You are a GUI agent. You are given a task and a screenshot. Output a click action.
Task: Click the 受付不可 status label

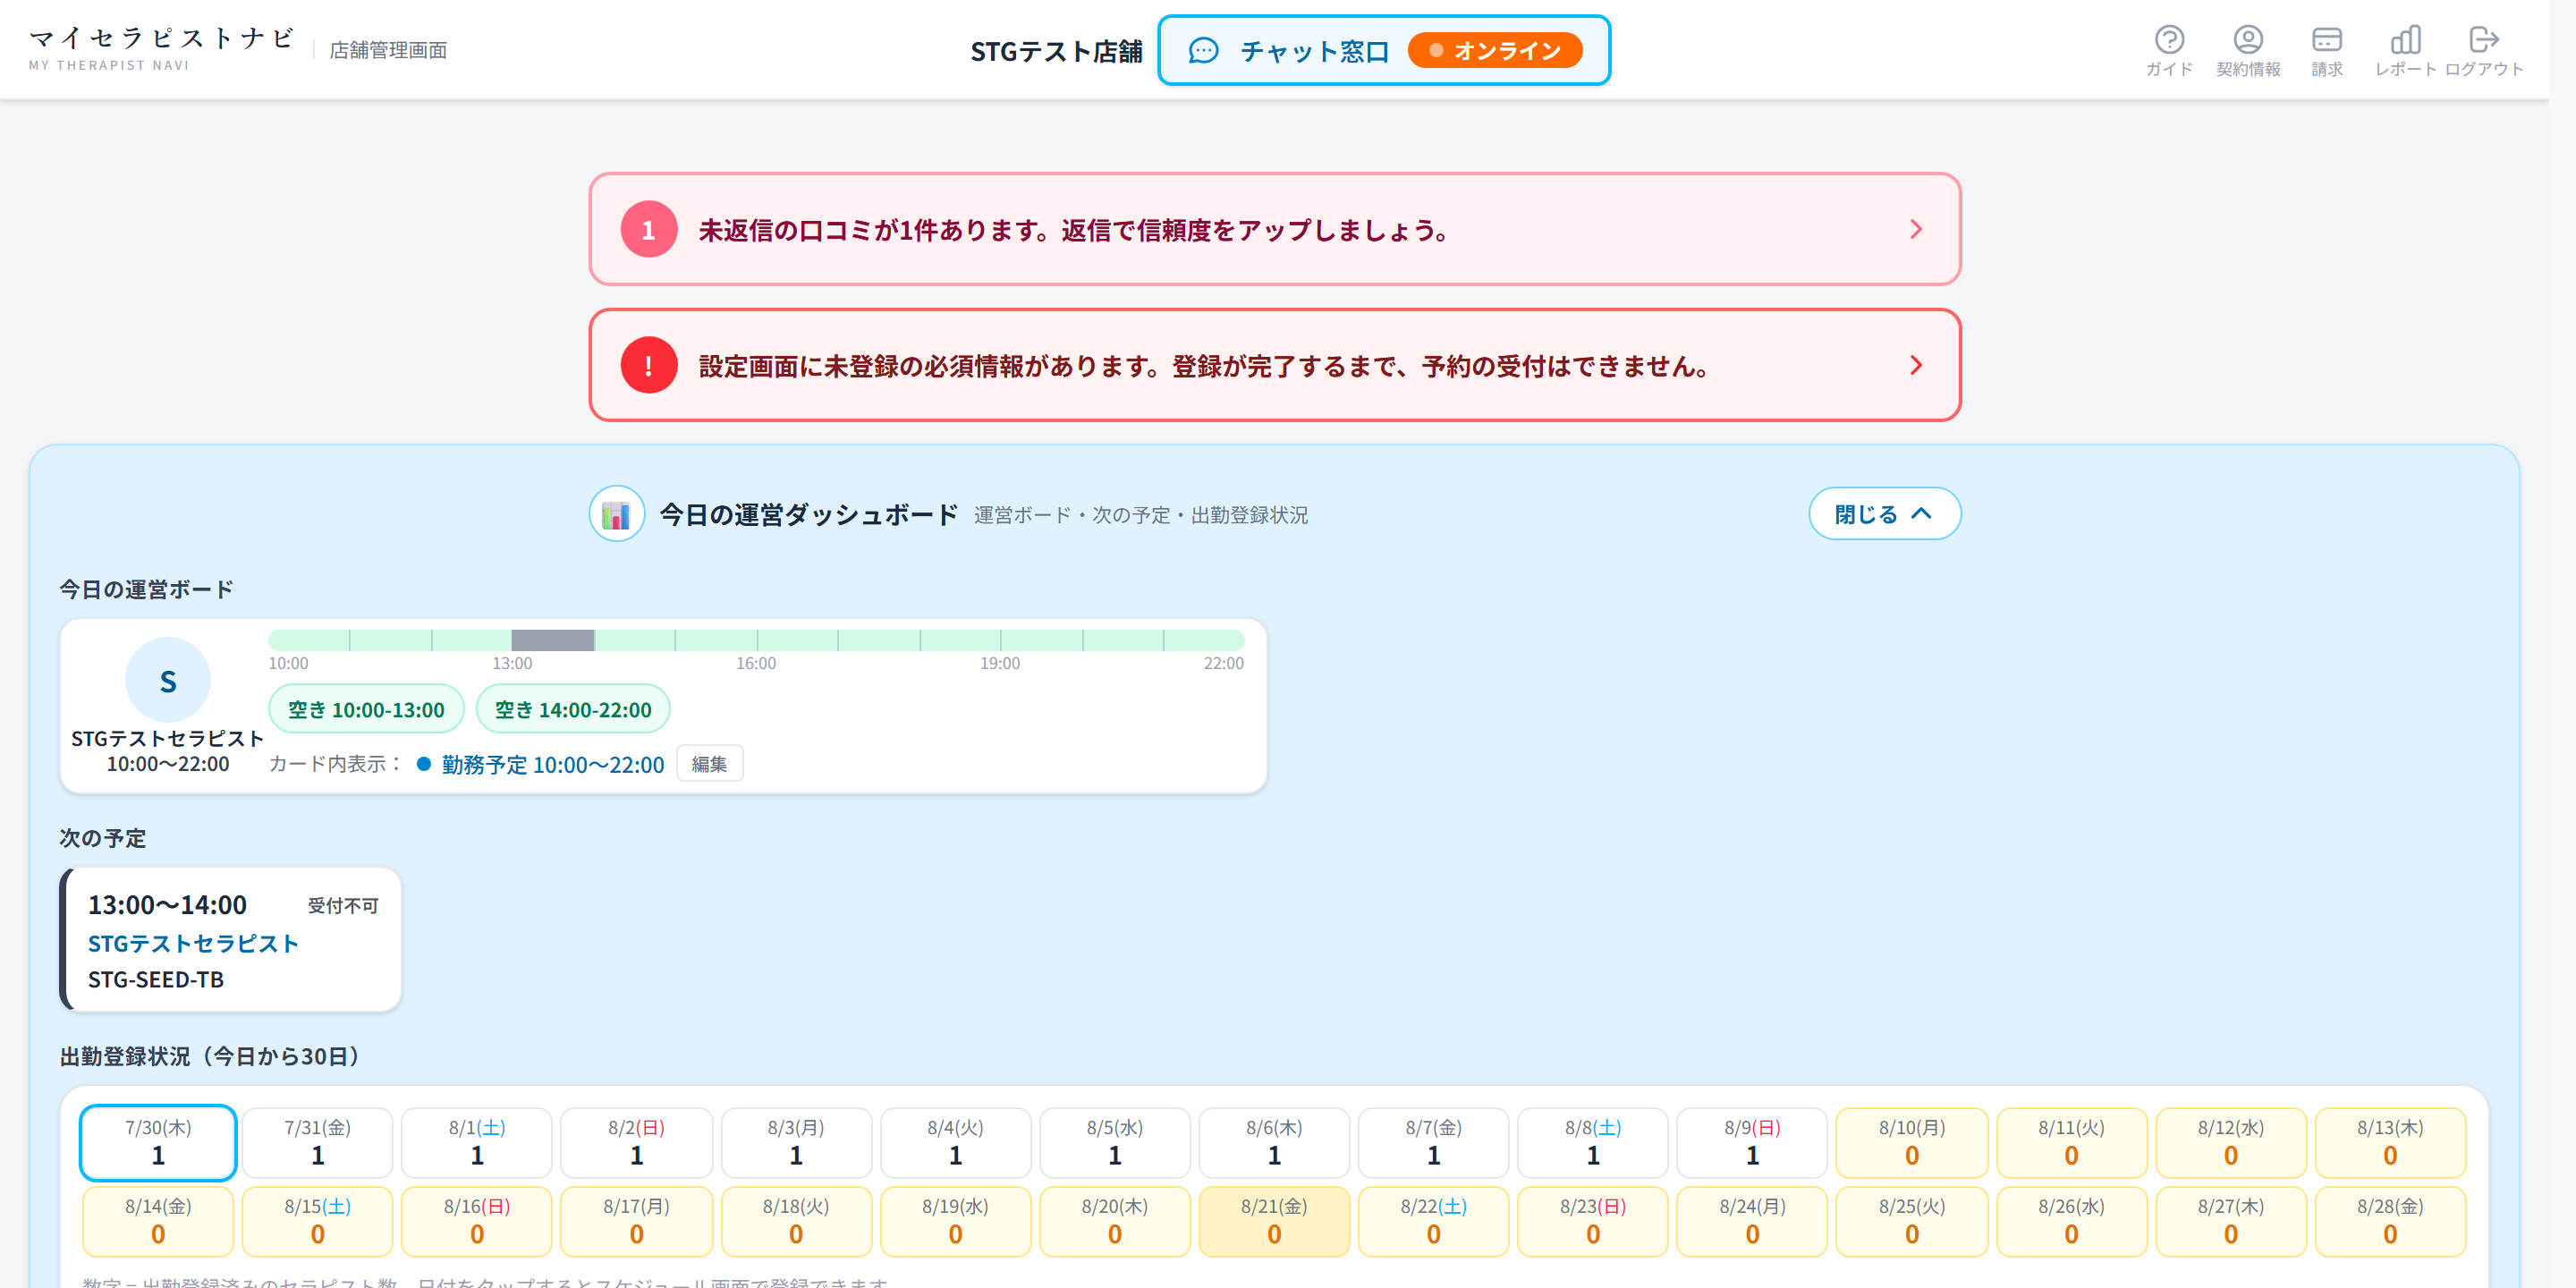click(x=343, y=905)
